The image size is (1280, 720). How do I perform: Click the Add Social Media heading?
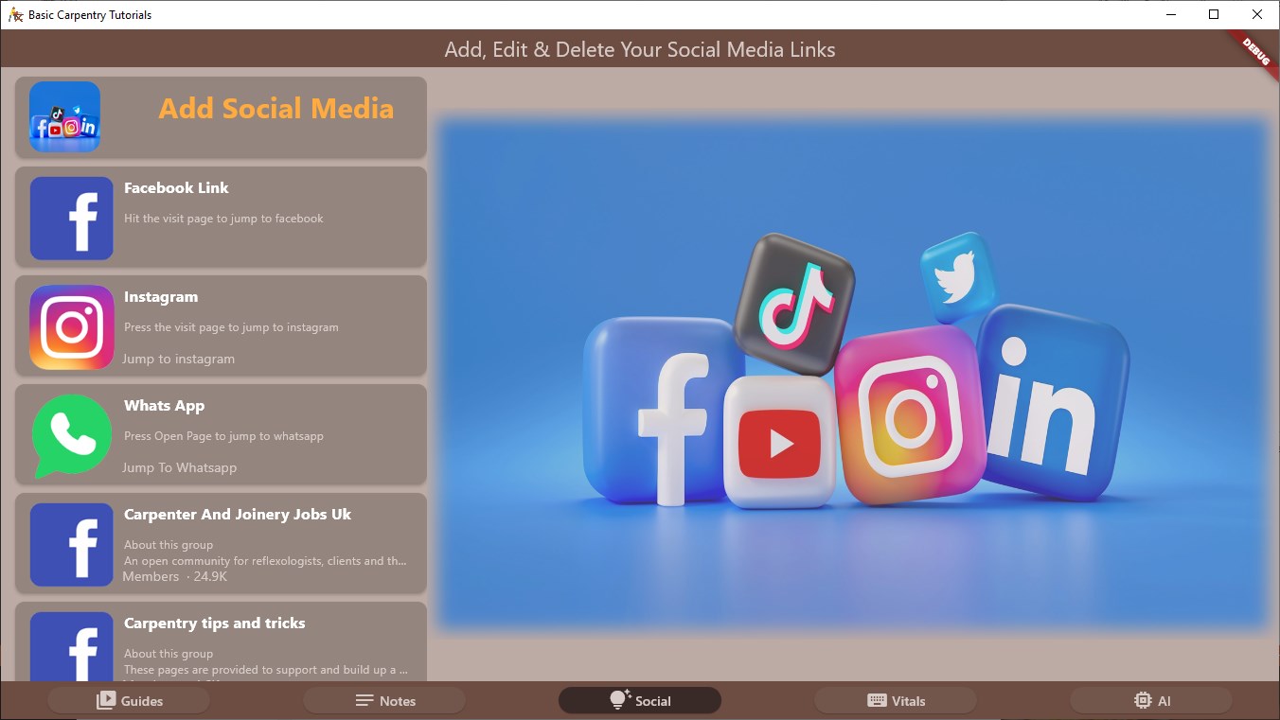[x=276, y=109]
